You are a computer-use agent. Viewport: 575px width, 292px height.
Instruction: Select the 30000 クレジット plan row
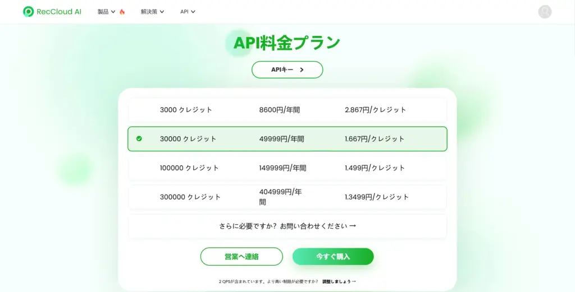[287, 139]
